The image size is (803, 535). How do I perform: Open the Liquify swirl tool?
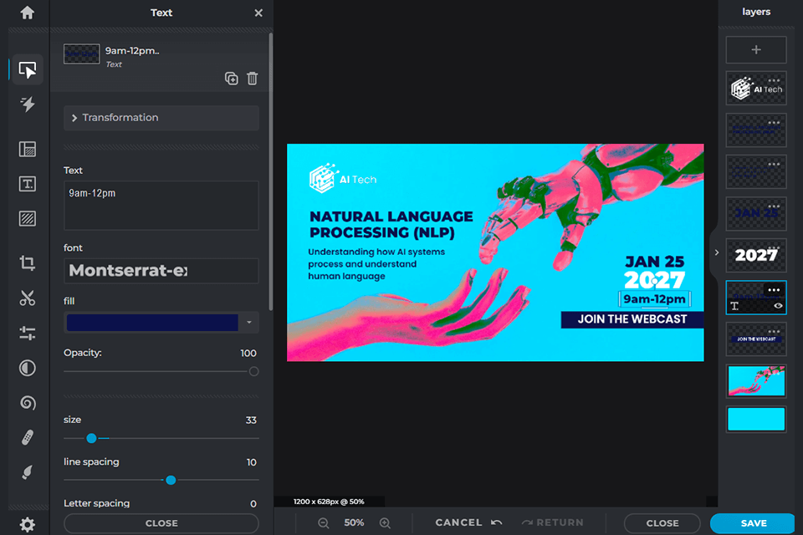tap(27, 402)
